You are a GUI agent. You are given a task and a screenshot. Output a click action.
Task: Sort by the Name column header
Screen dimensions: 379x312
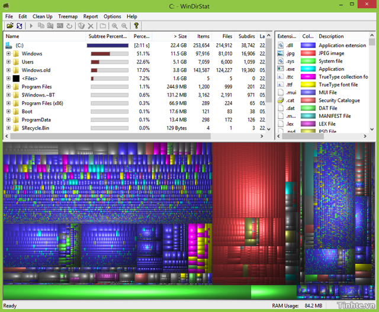click(x=45, y=36)
